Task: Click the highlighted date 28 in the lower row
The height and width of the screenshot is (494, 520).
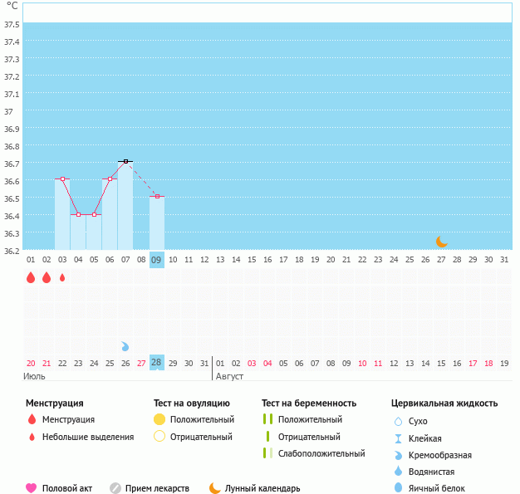Action: [157, 363]
